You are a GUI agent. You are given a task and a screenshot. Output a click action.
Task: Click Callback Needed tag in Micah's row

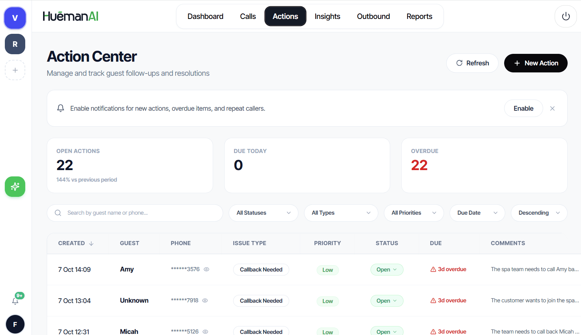click(x=261, y=331)
